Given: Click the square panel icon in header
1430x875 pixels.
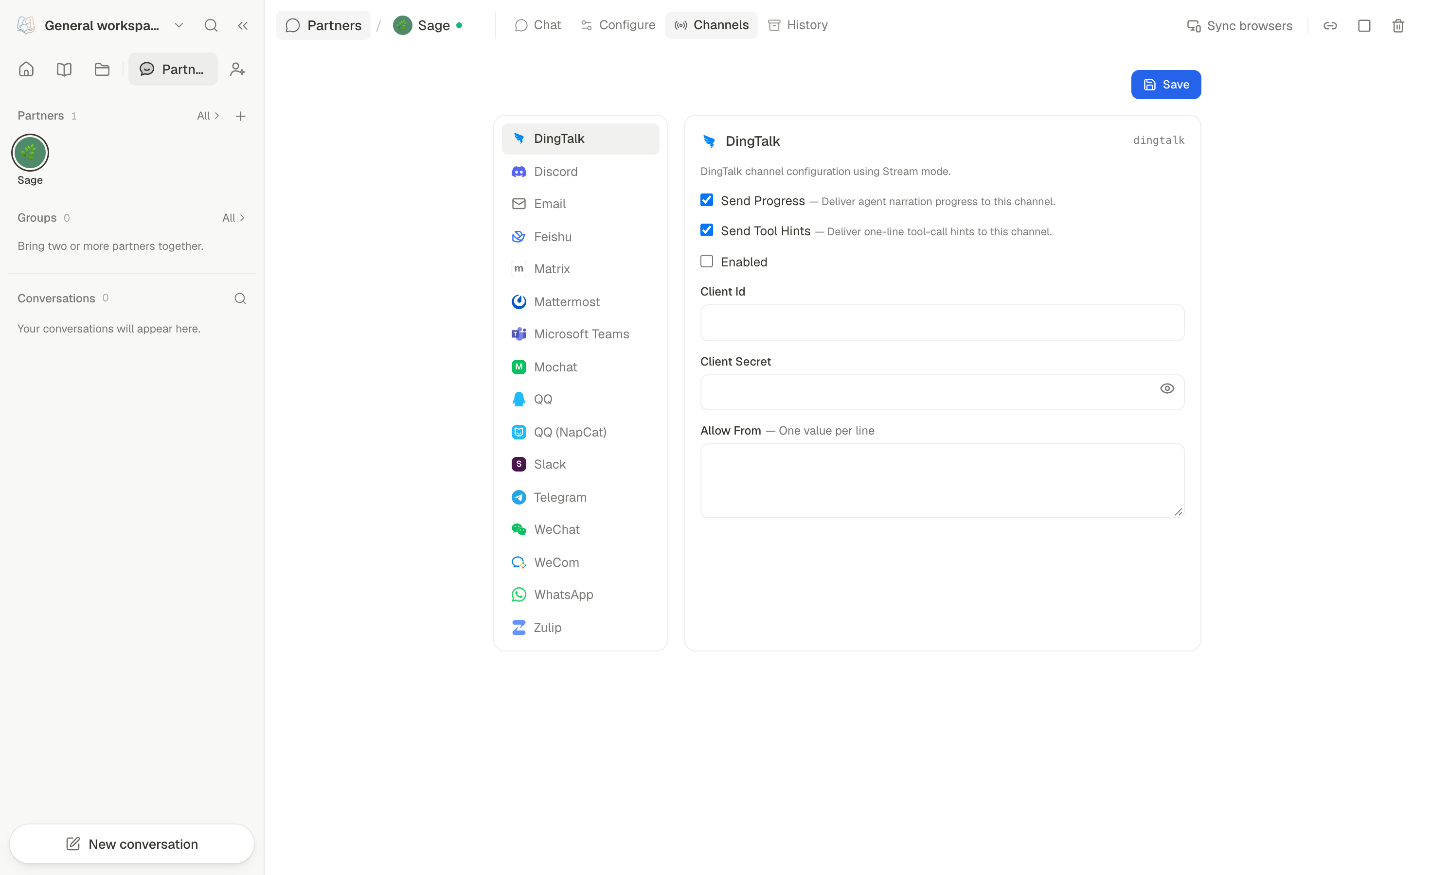Looking at the screenshot, I should tap(1364, 25).
